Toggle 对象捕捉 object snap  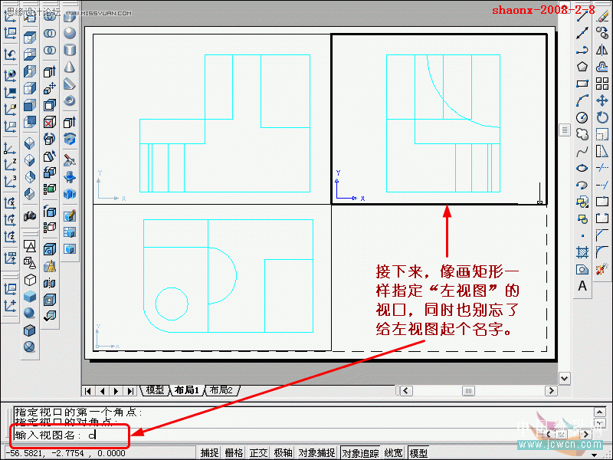[x=316, y=453]
